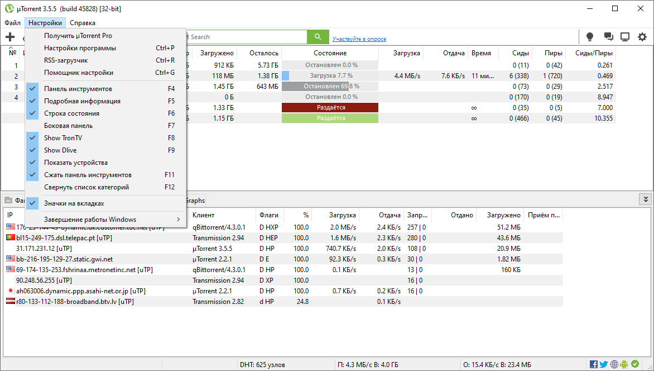Click the Время column header
The width and height of the screenshot is (654, 371).
483,53
